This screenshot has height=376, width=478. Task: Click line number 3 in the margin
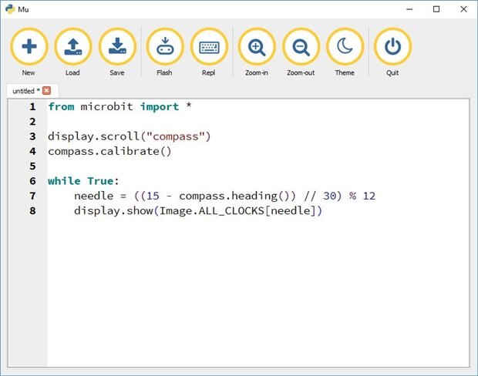point(32,136)
